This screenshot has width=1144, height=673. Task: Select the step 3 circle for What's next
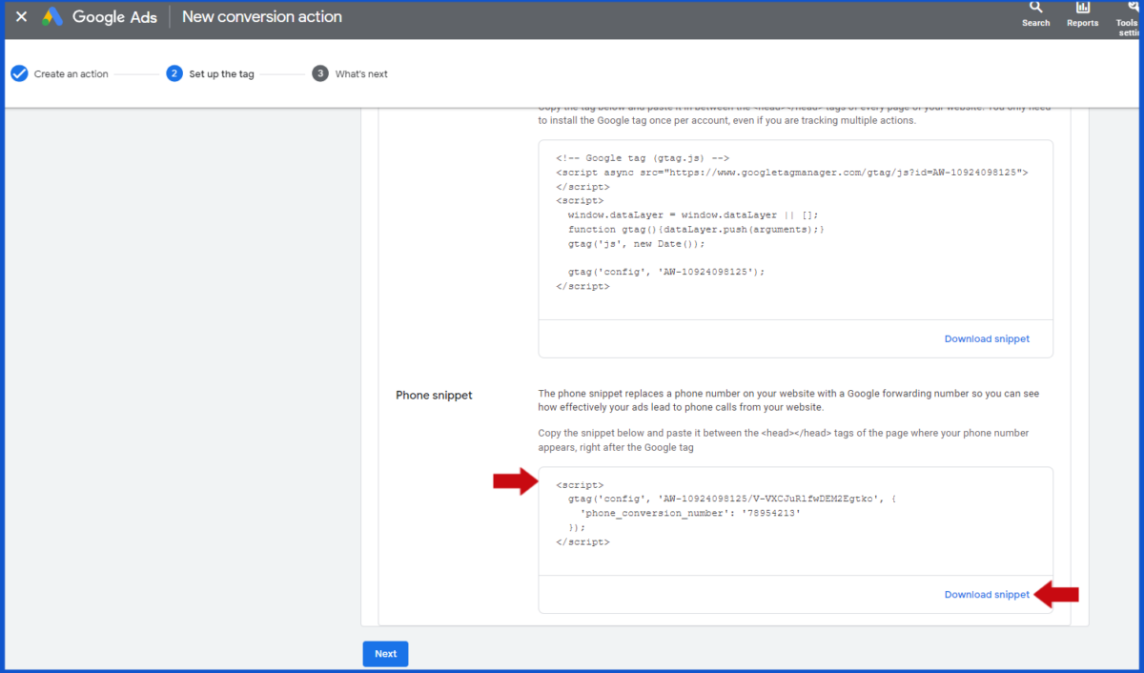(320, 72)
